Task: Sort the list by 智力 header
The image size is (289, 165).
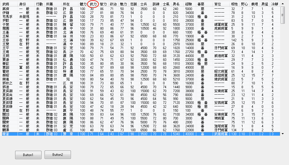Action: 103,4
